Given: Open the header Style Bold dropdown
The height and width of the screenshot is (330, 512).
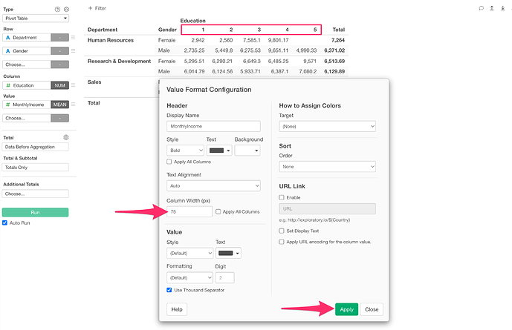Looking at the screenshot, I should coord(186,151).
